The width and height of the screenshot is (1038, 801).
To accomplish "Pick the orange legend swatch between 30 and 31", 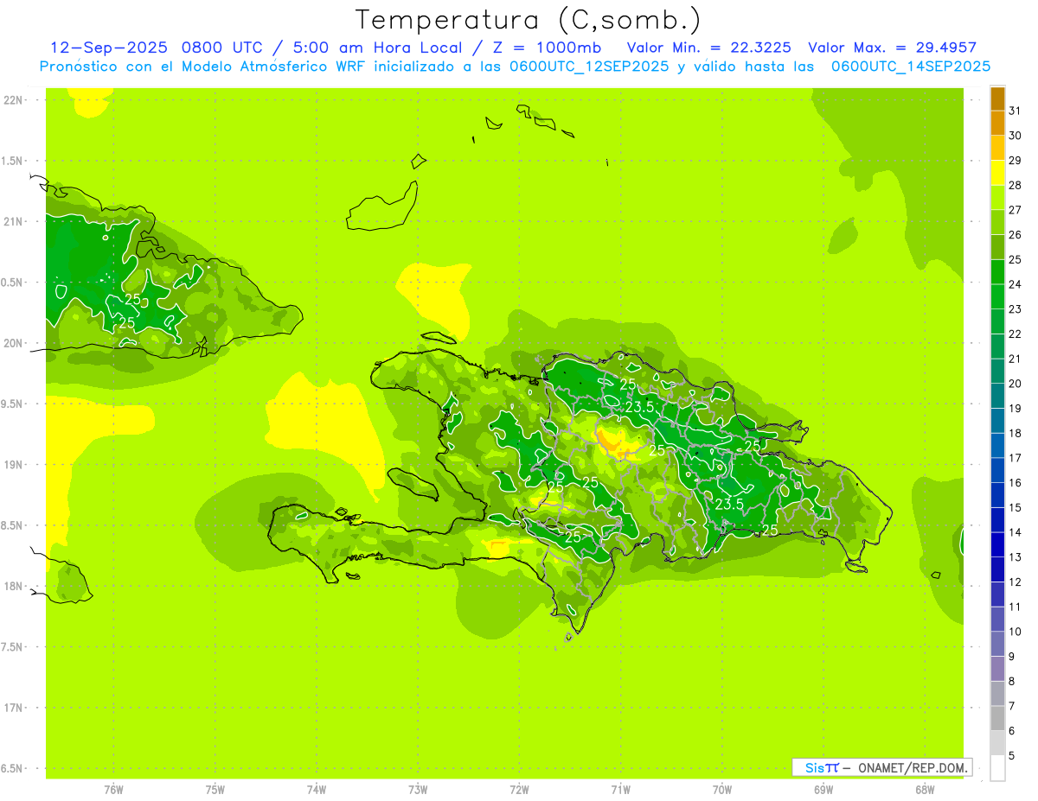I will point(997,124).
